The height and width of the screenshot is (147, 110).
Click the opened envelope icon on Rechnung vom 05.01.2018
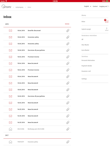(10, 129)
